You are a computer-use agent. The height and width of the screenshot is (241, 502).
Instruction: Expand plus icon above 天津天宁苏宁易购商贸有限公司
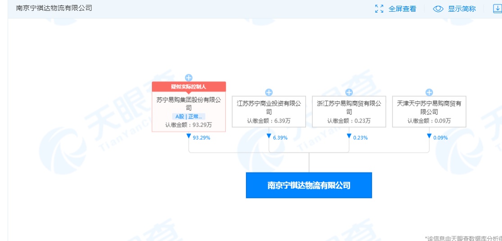(x=429, y=92)
